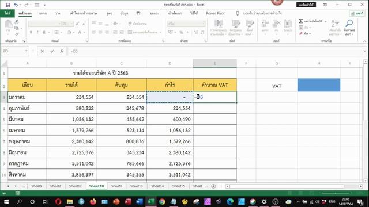Switch to the Sheet13 tab

[136, 186]
